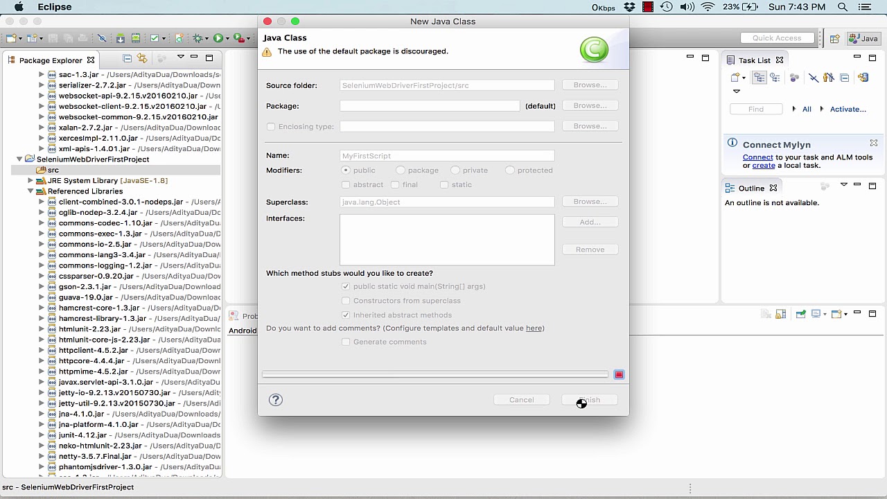Click the Pin Console icon in bottom panel
887x499 pixels.
(x=801, y=314)
